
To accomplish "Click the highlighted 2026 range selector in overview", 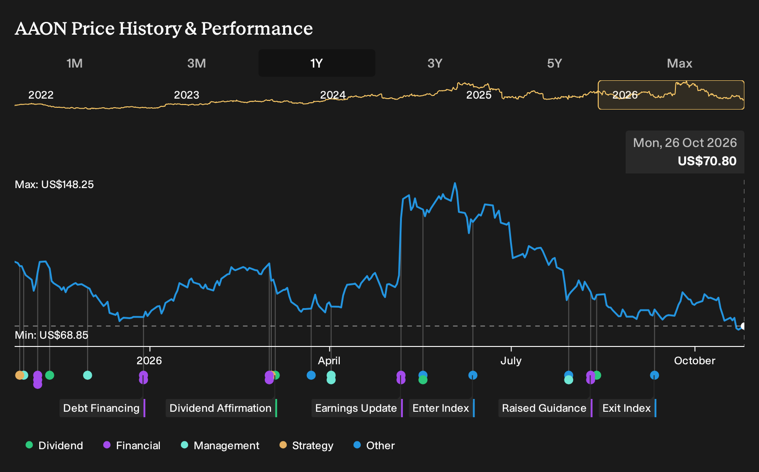I will (x=671, y=95).
